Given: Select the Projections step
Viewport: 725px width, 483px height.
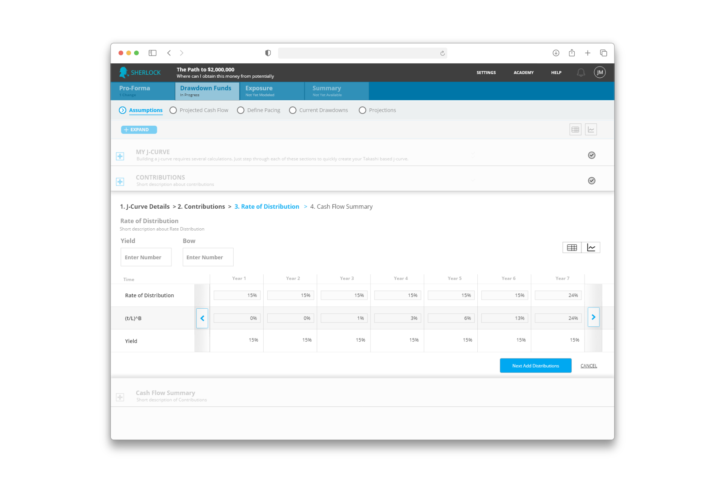Looking at the screenshot, I should coord(377,110).
